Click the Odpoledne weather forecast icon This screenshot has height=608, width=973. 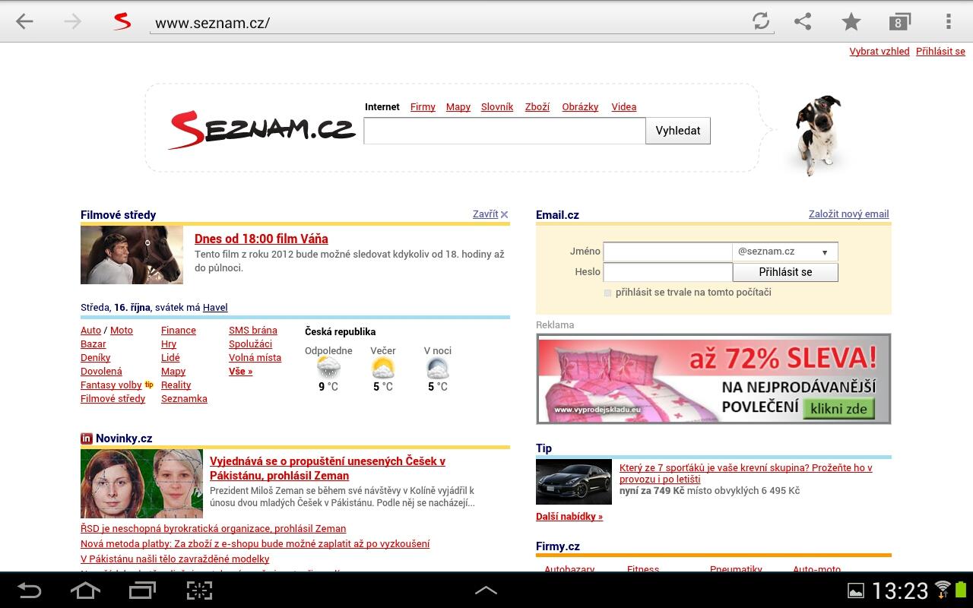click(x=328, y=369)
